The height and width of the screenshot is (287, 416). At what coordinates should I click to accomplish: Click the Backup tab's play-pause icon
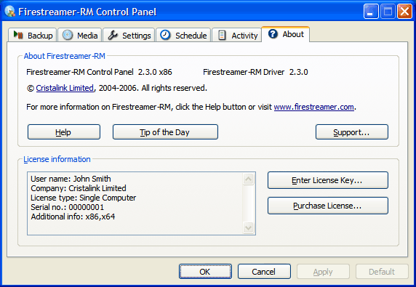point(18,35)
